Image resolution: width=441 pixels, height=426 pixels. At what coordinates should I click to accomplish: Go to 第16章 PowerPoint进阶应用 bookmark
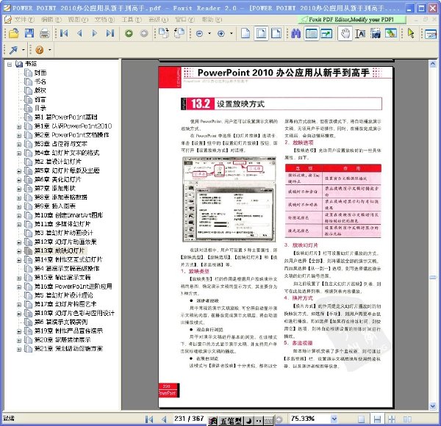pyautogui.click(x=73, y=286)
